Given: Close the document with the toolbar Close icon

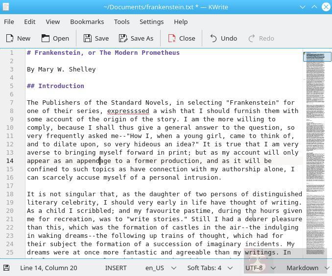Looking at the screenshot, I should [x=181, y=38].
